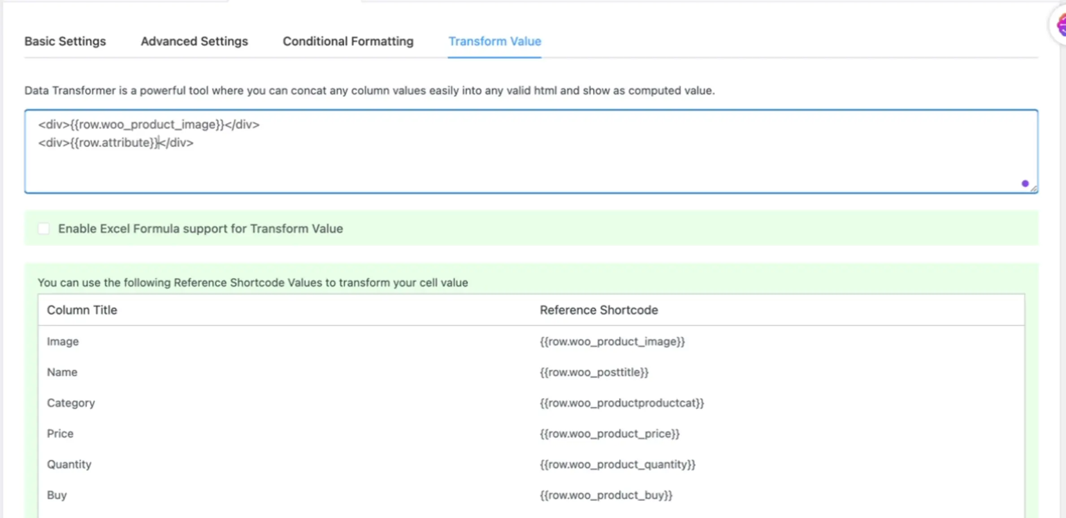Click the Reference Shortcode header
Viewport: 1066px width, 518px height.
pyautogui.click(x=598, y=310)
